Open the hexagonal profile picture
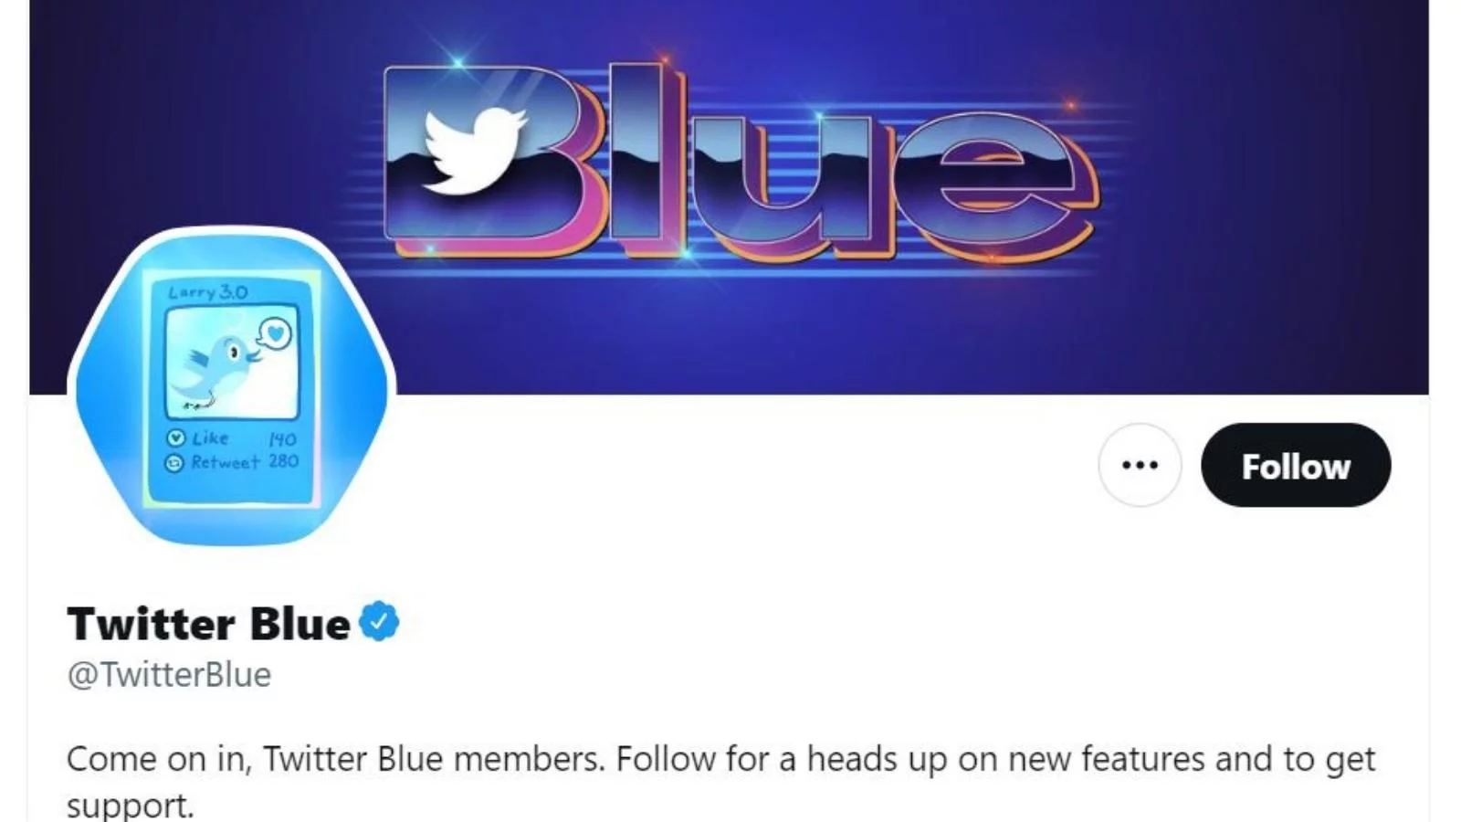 pyautogui.click(x=231, y=386)
